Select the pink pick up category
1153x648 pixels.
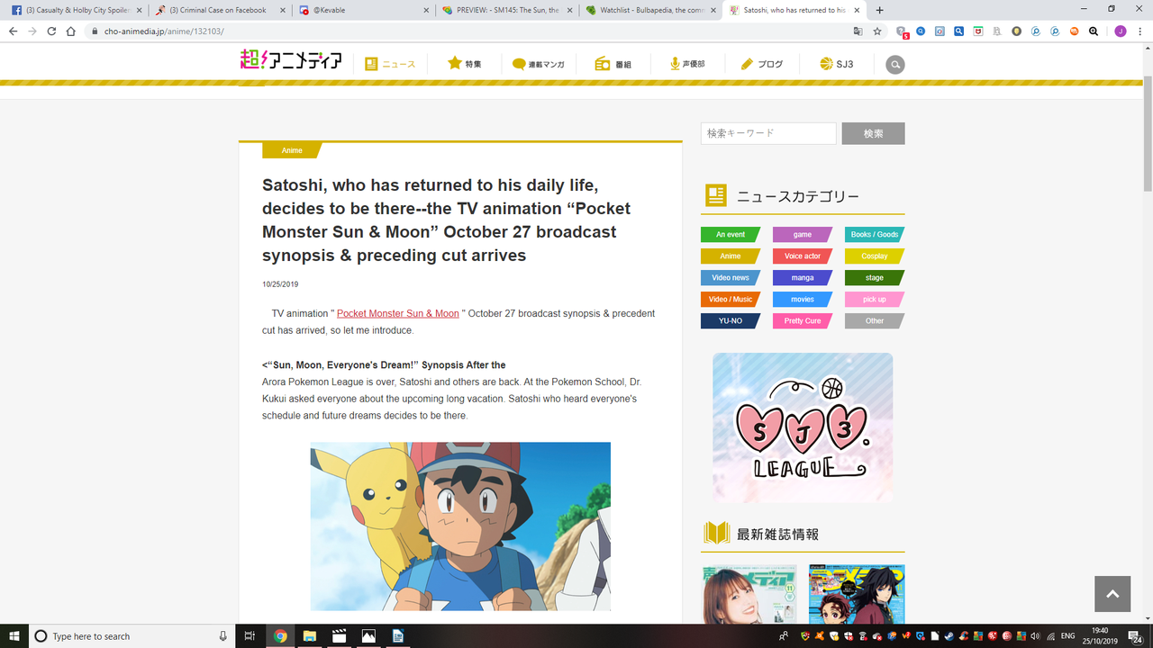[875, 299]
